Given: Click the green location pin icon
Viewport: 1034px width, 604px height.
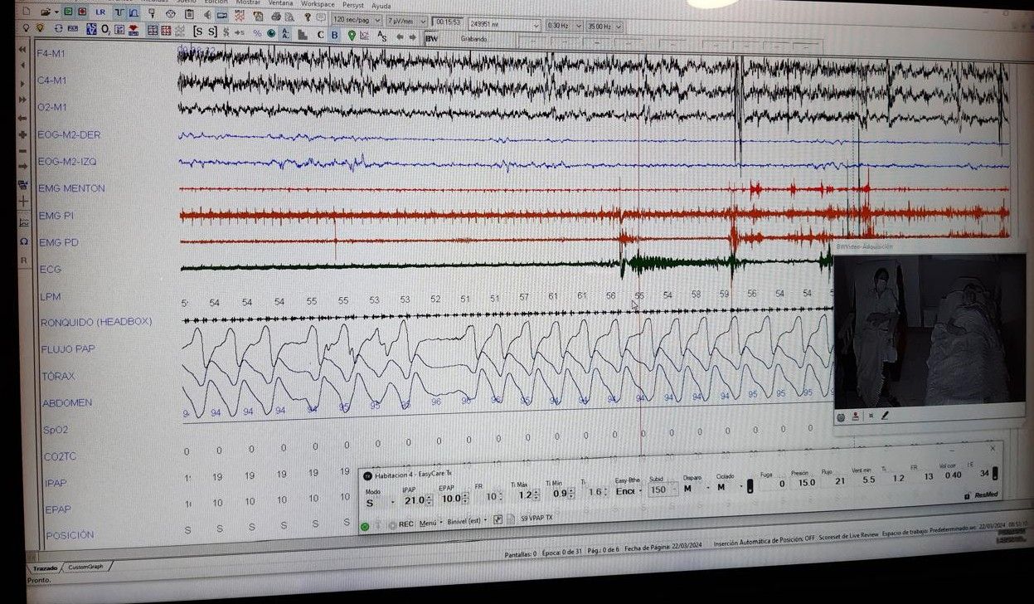Looking at the screenshot, I should tap(352, 35).
